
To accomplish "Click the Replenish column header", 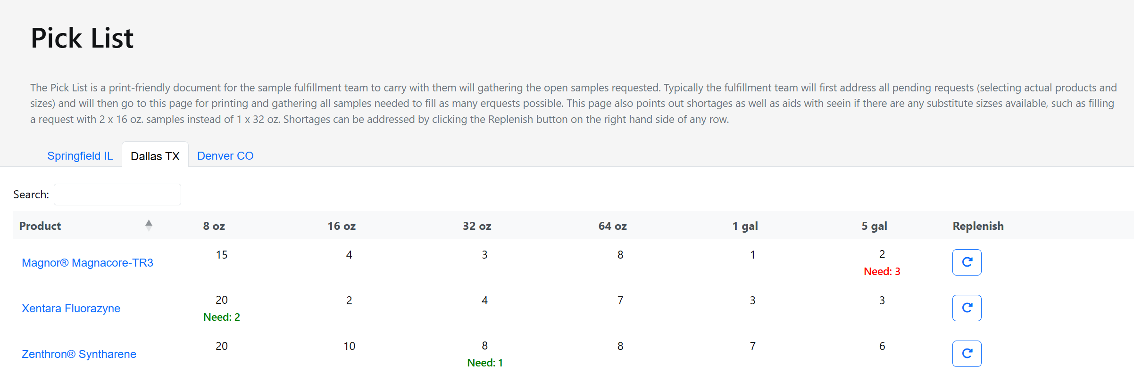I will point(978,226).
